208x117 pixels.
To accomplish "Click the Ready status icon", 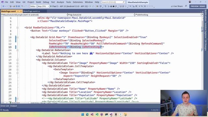I will tap(1, 110).
